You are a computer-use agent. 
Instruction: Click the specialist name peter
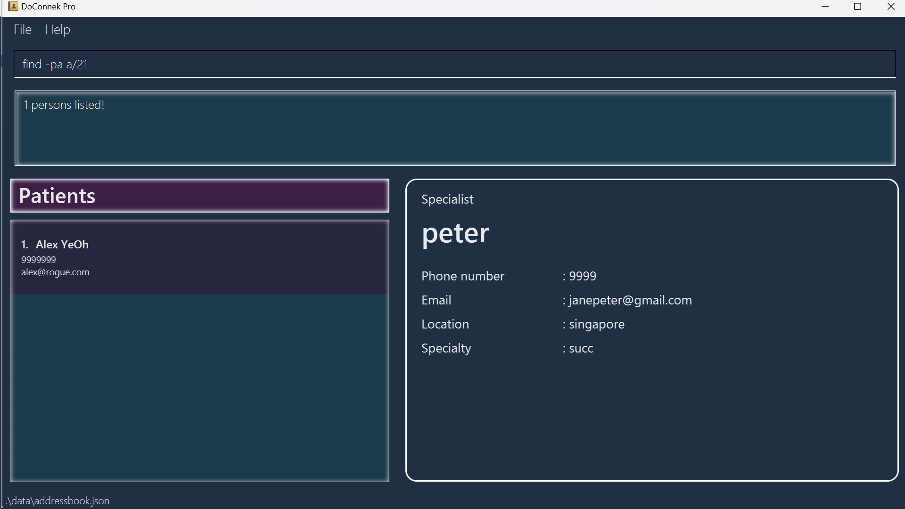point(455,233)
